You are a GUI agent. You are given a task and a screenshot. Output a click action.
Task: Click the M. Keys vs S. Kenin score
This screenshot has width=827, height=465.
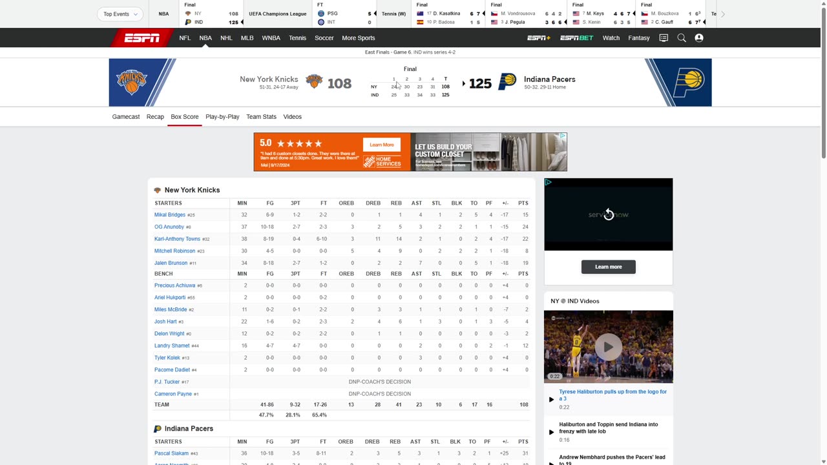(602, 14)
